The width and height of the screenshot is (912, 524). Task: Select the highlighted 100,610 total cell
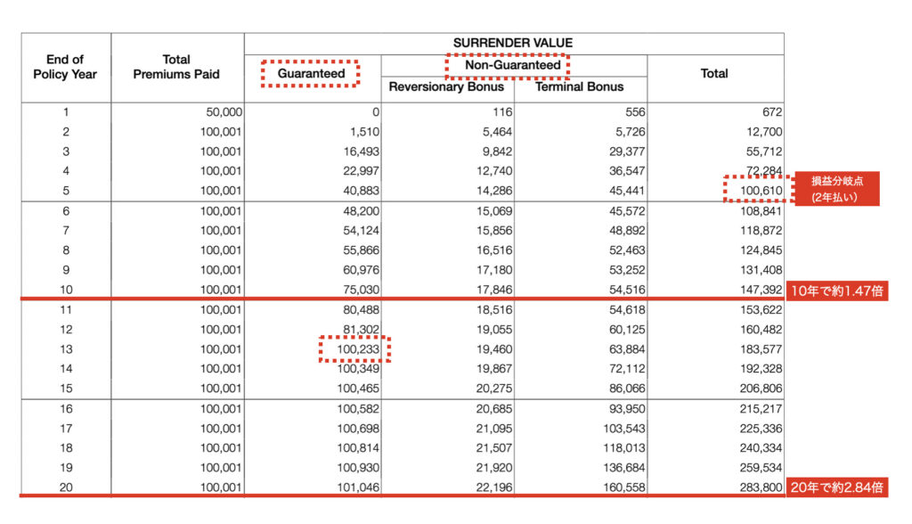pyautogui.click(x=756, y=189)
